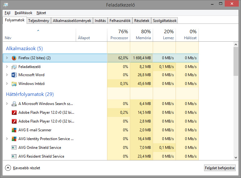The image size is (241, 178).
Task: Expand the Microsoft Word process entry
Action: coord(7,75)
